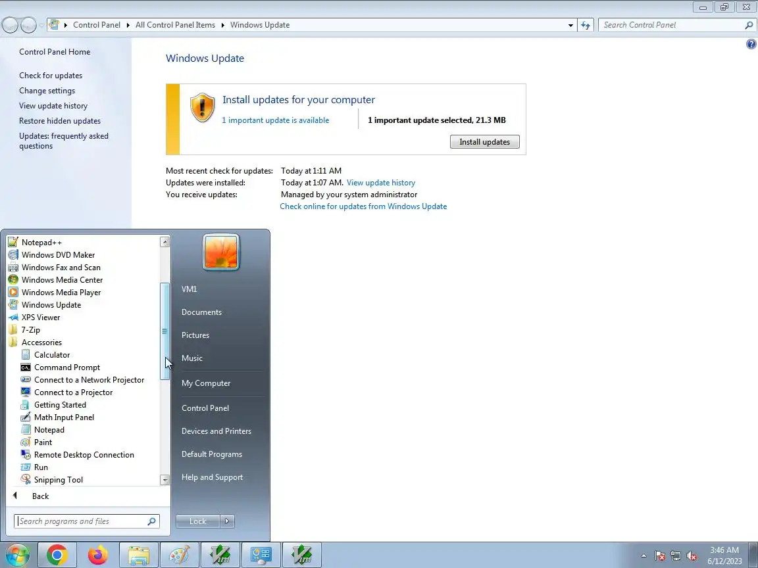Click the taskbar clock
The image size is (758, 568).
pyautogui.click(x=724, y=556)
